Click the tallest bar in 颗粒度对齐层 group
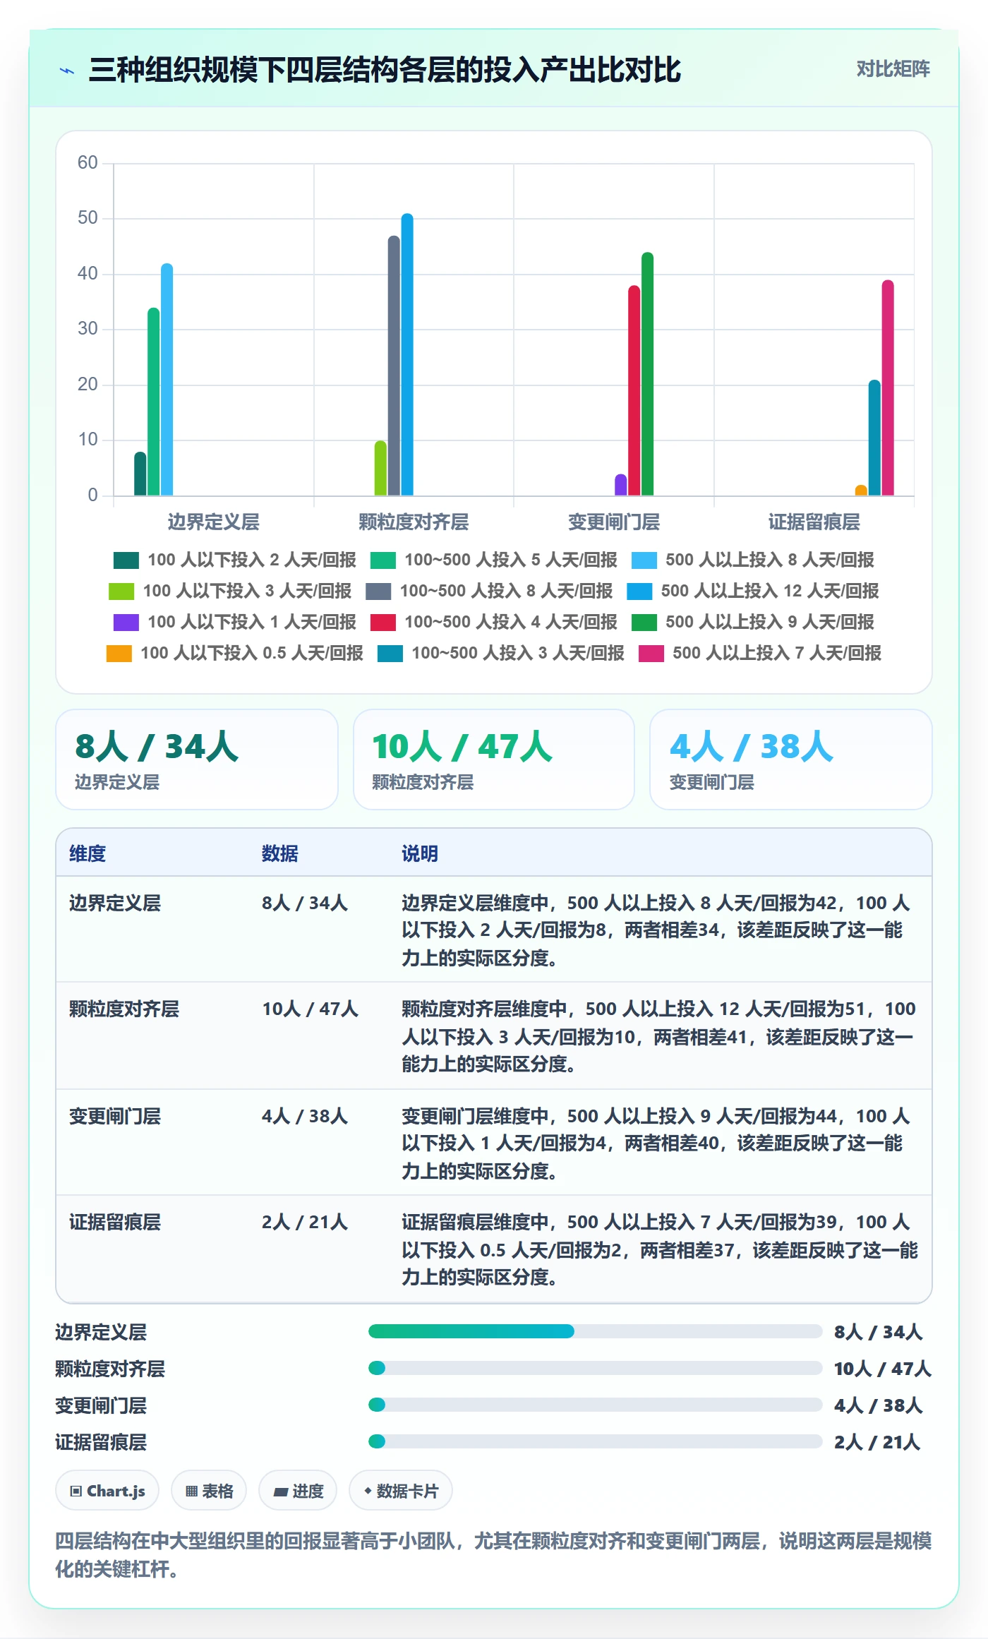988x1639 pixels. pos(407,354)
